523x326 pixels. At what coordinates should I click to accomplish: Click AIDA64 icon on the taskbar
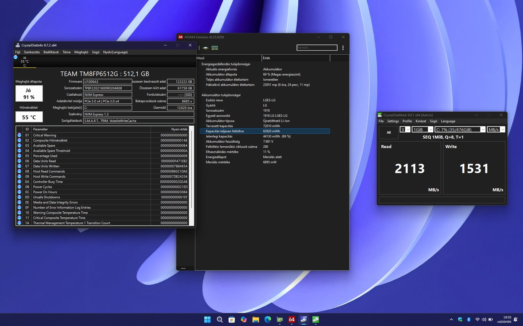pyautogui.click(x=291, y=319)
